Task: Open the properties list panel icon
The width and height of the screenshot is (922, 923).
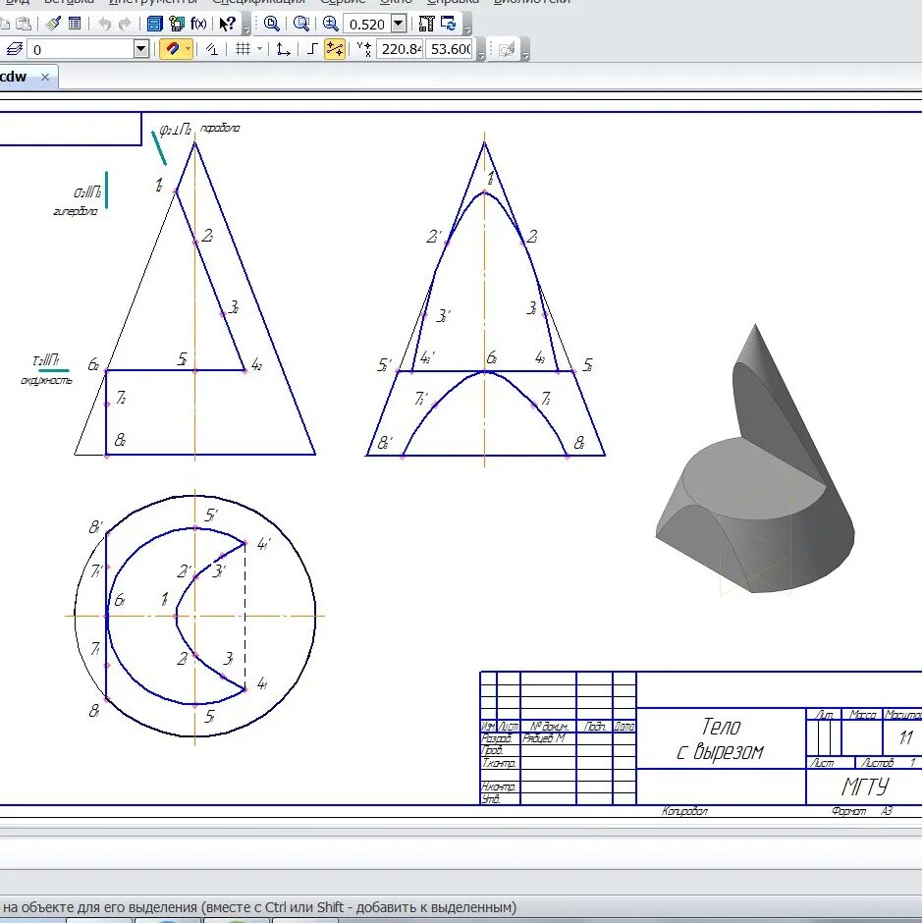Action: [x=75, y=25]
